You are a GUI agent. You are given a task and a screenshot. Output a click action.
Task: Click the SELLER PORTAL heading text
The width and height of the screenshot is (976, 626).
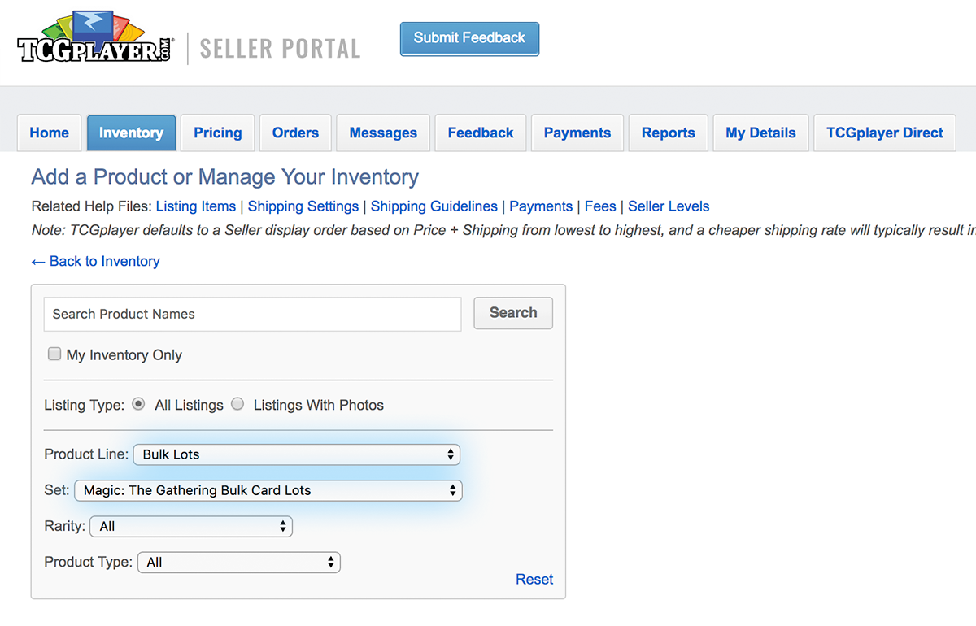click(280, 49)
